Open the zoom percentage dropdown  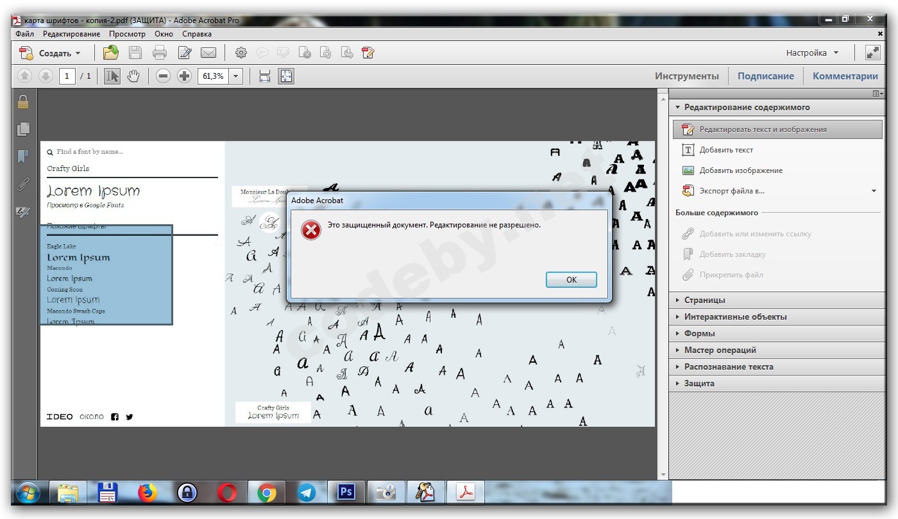pyautogui.click(x=236, y=76)
